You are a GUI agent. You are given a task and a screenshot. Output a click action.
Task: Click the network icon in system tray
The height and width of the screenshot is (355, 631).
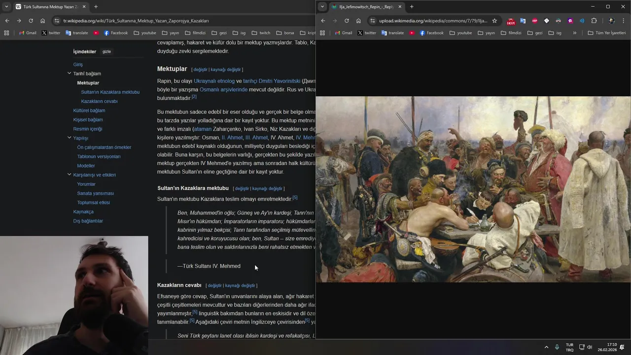[x=582, y=347]
